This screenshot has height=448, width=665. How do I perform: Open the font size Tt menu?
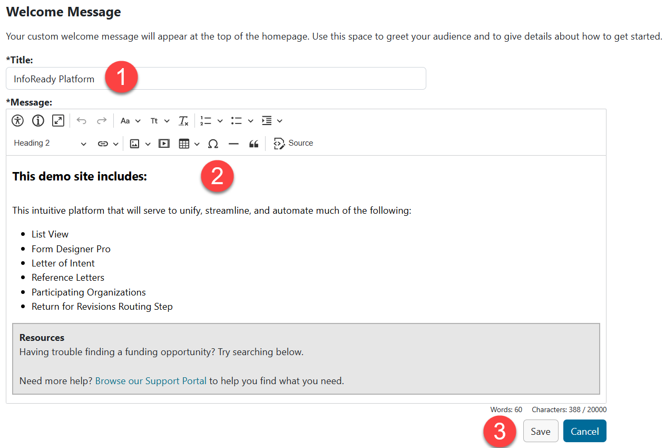click(160, 121)
